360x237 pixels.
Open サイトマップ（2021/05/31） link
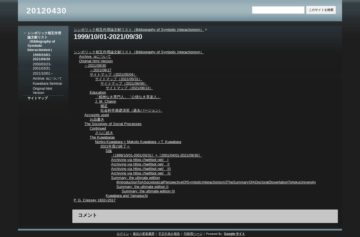tap(119, 79)
